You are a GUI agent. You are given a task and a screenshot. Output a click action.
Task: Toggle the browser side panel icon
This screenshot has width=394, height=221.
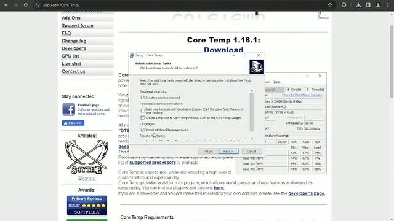[368, 5]
